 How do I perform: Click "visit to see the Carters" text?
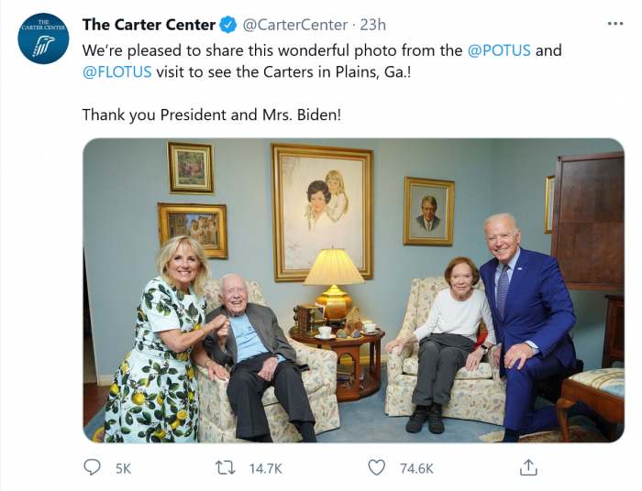[231, 75]
